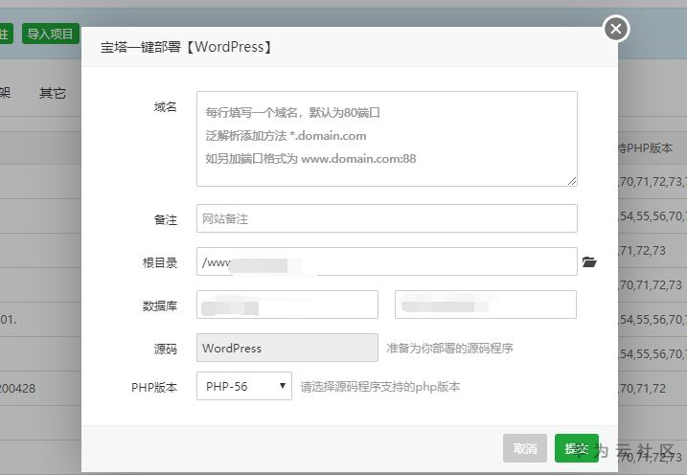
Task: Open the PHP-56 version dropdown
Action: coord(244,386)
